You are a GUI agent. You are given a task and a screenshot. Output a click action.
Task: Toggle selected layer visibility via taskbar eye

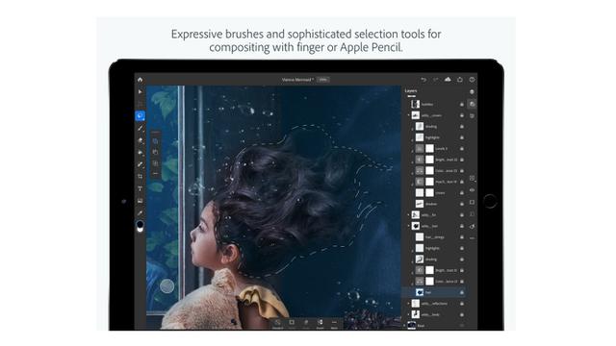(x=473, y=190)
